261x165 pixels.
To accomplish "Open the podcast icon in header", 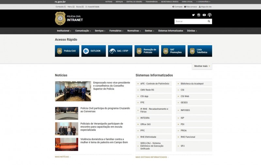I will pyautogui.click(x=209, y=15).
